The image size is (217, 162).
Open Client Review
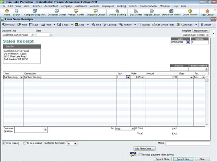(190, 13)
